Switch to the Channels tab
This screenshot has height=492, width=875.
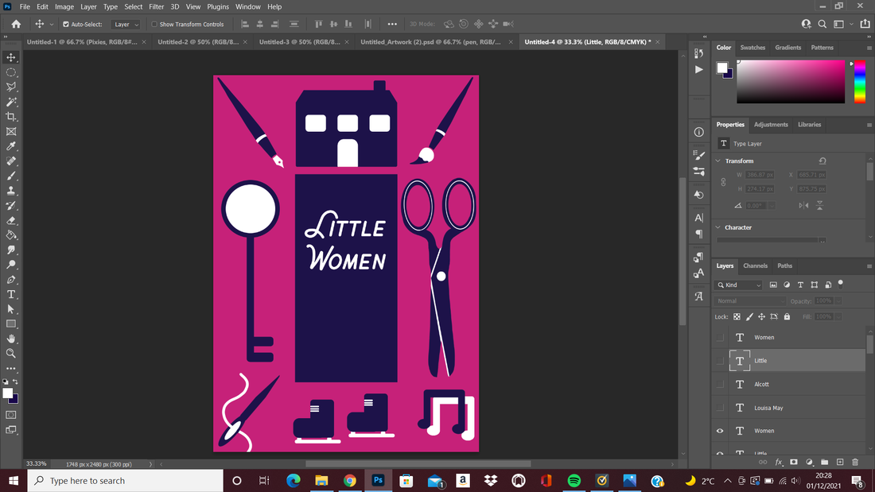(x=755, y=266)
